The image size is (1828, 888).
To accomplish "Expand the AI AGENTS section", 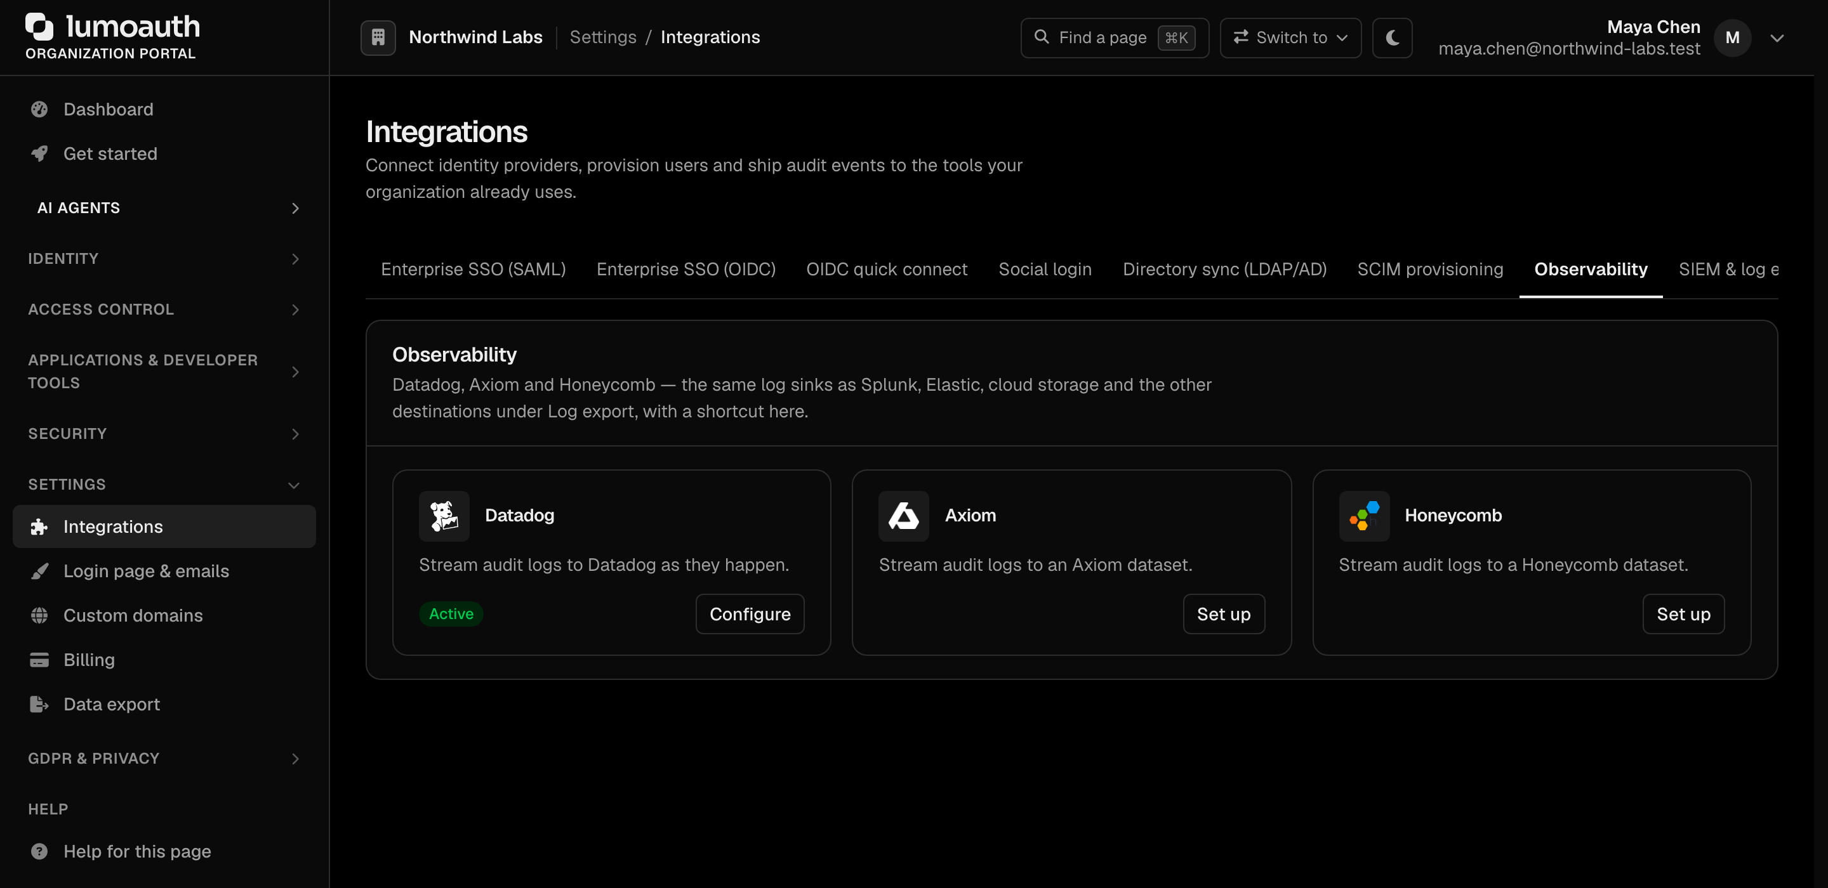I will pos(164,208).
